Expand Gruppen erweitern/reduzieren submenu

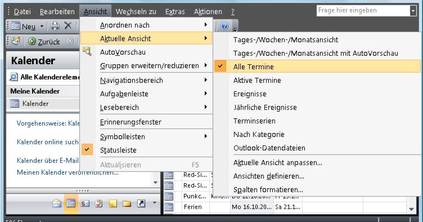pos(206,66)
